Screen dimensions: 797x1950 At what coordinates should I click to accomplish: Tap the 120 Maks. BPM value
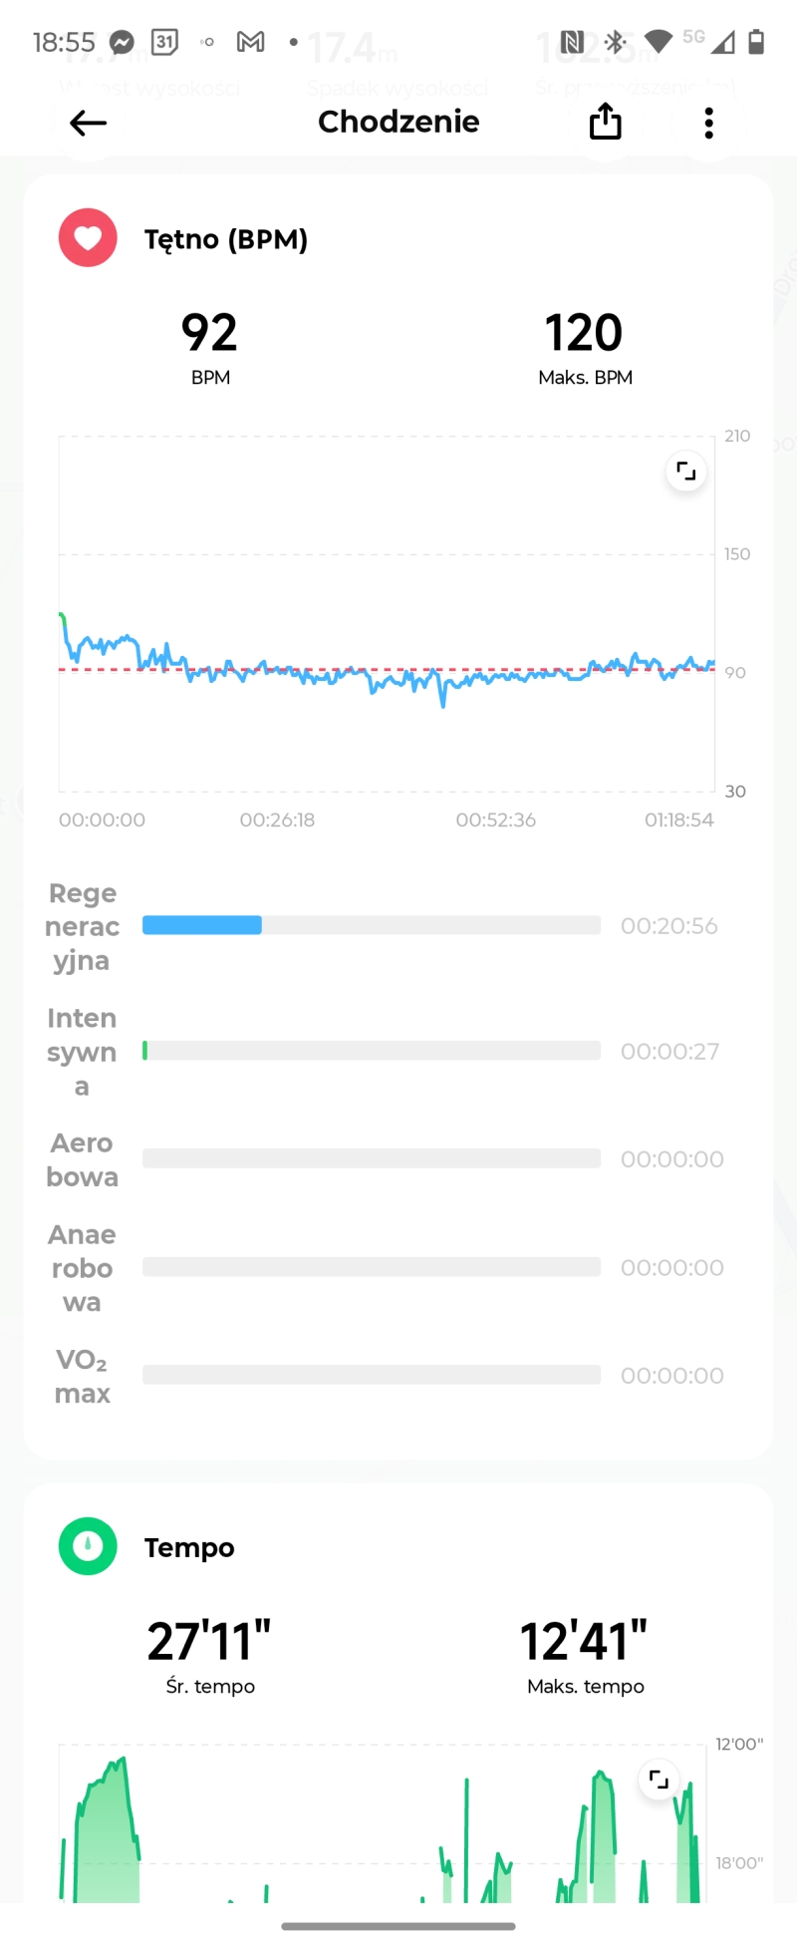click(584, 333)
